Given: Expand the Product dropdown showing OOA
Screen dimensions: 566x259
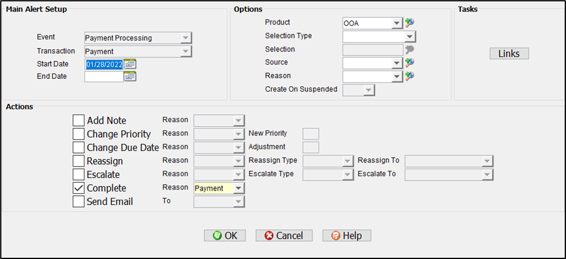Looking at the screenshot, I should [x=396, y=23].
